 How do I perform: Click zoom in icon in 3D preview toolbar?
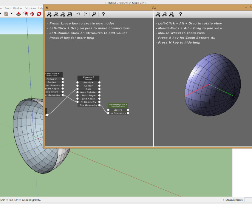(x=158, y=14)
